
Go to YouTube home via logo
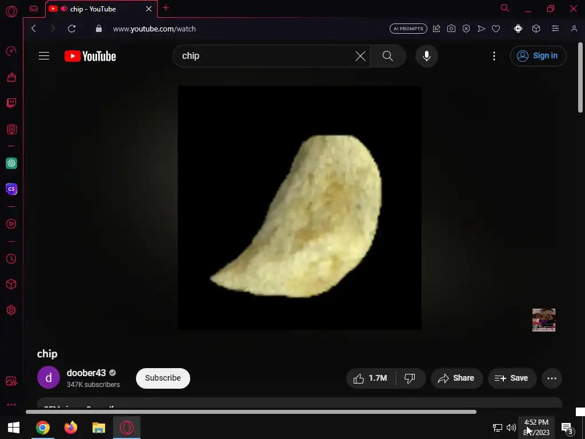[x=90, y=56]
